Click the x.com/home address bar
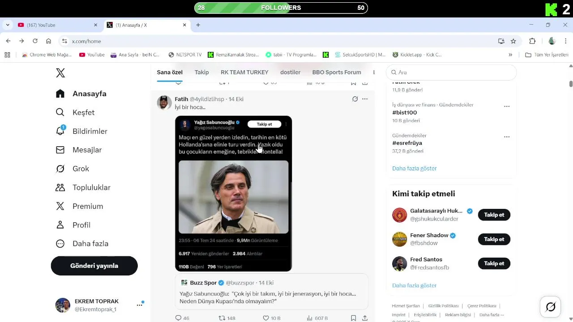Screen dimensions: 573x322 click(x=282, y=41)
